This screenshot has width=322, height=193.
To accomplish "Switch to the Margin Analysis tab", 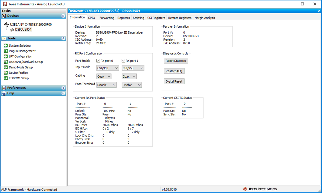I will [205, 18].
